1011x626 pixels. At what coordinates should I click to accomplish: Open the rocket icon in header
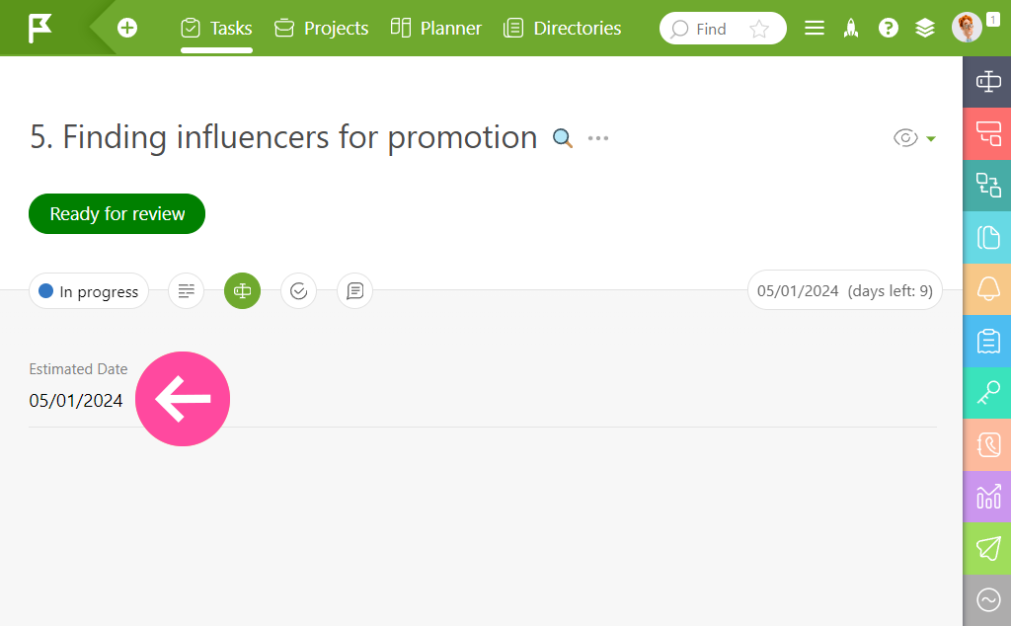(851, 28)
